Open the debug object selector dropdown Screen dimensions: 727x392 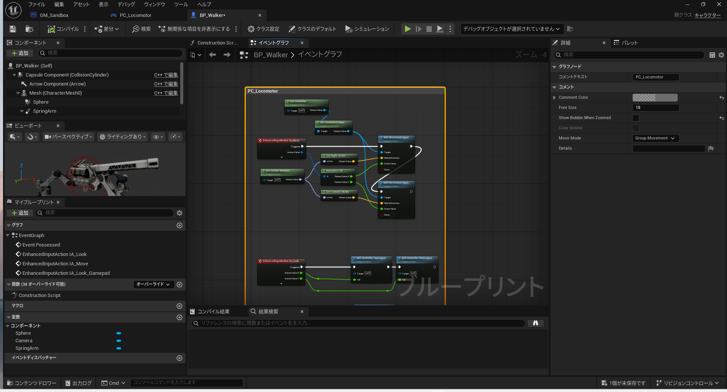click(511, 29)
